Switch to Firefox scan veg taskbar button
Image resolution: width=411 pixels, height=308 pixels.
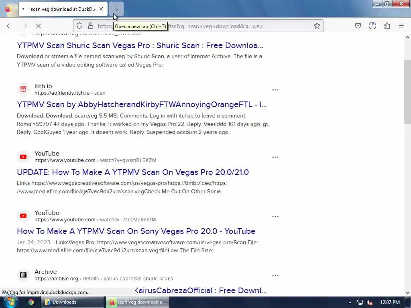138,302
